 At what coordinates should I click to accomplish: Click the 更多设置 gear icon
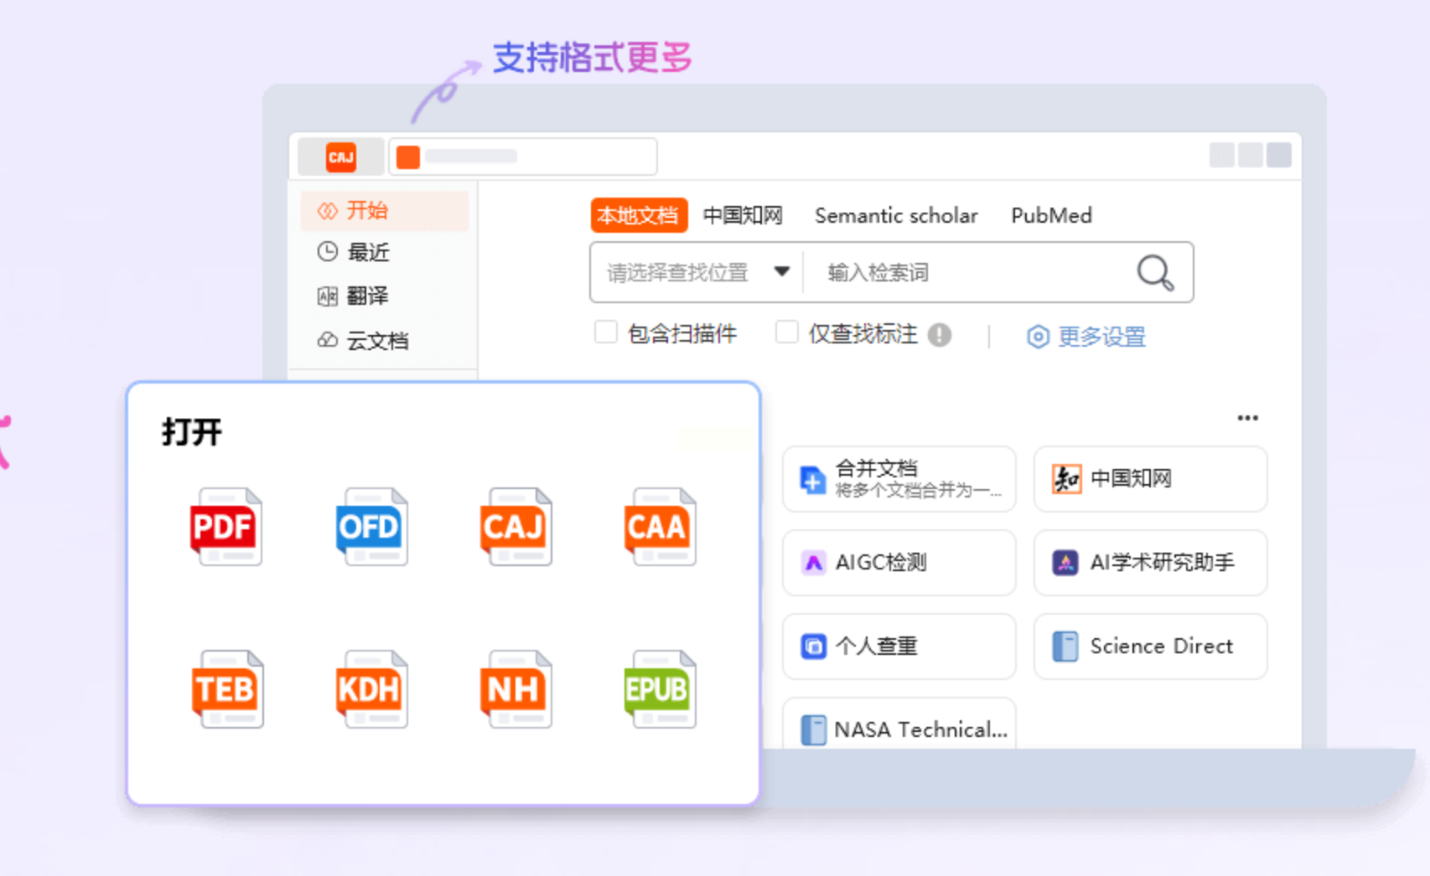(x=1038, y=337)
